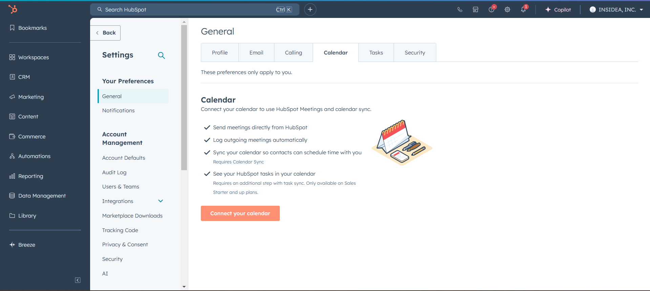Open the Reporting navigation item
Viewport: 650px width, 291px height.
click(x=26, y=176)
